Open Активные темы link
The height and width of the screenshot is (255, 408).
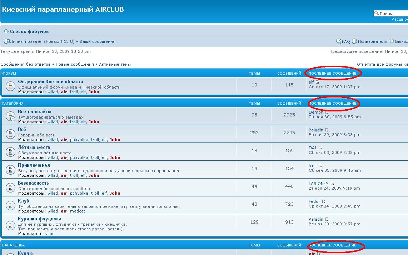[115, 64]
